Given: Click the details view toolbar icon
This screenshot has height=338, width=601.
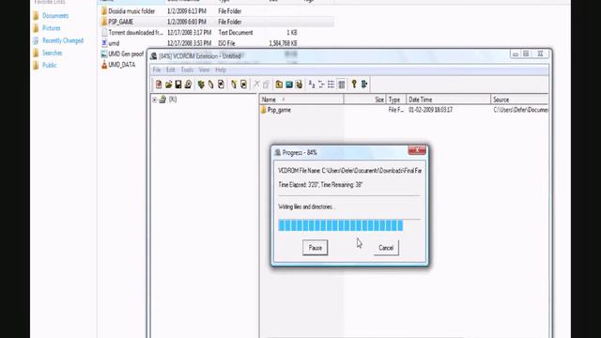Looking at the screenshot, I should (x=342, y=84).
